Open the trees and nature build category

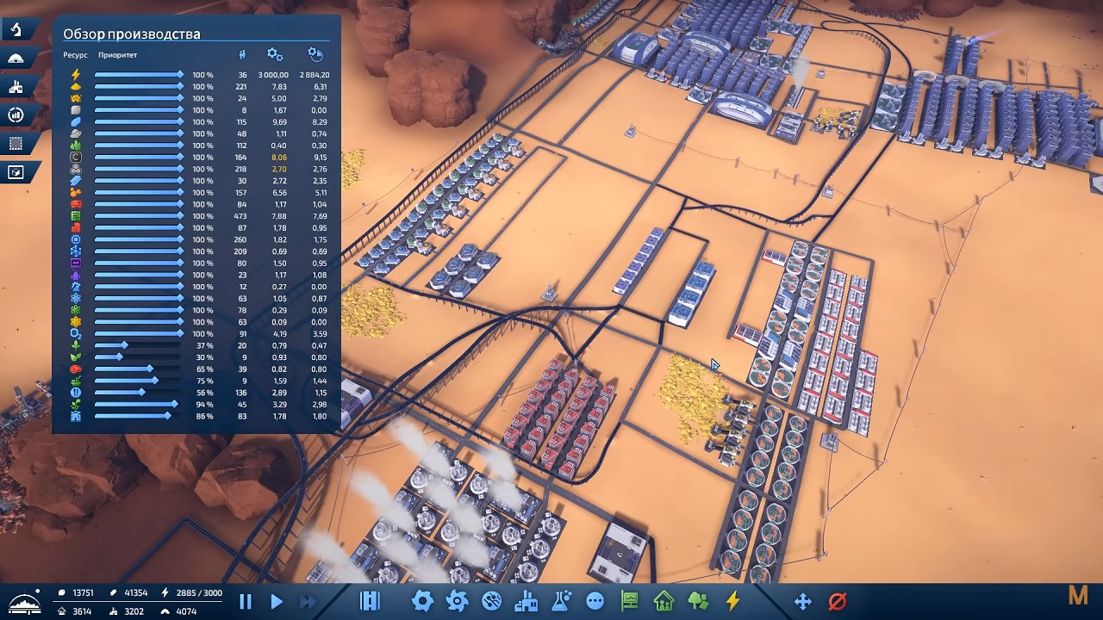(x=698, y=601)
